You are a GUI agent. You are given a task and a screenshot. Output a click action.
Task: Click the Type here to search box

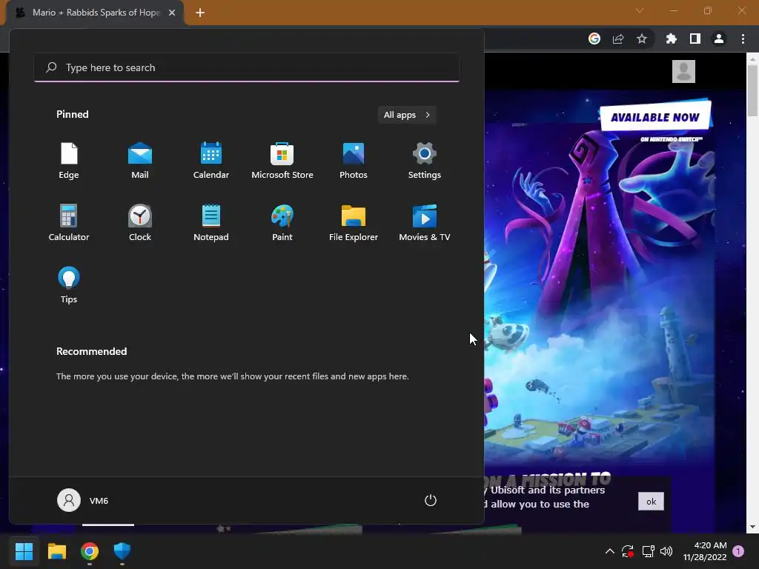[247, 67]
